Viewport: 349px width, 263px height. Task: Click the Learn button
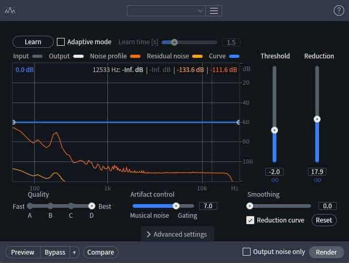[33, 42]
